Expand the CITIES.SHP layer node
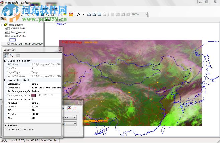This screenshot has width=220, height=143. pos(6,29)
